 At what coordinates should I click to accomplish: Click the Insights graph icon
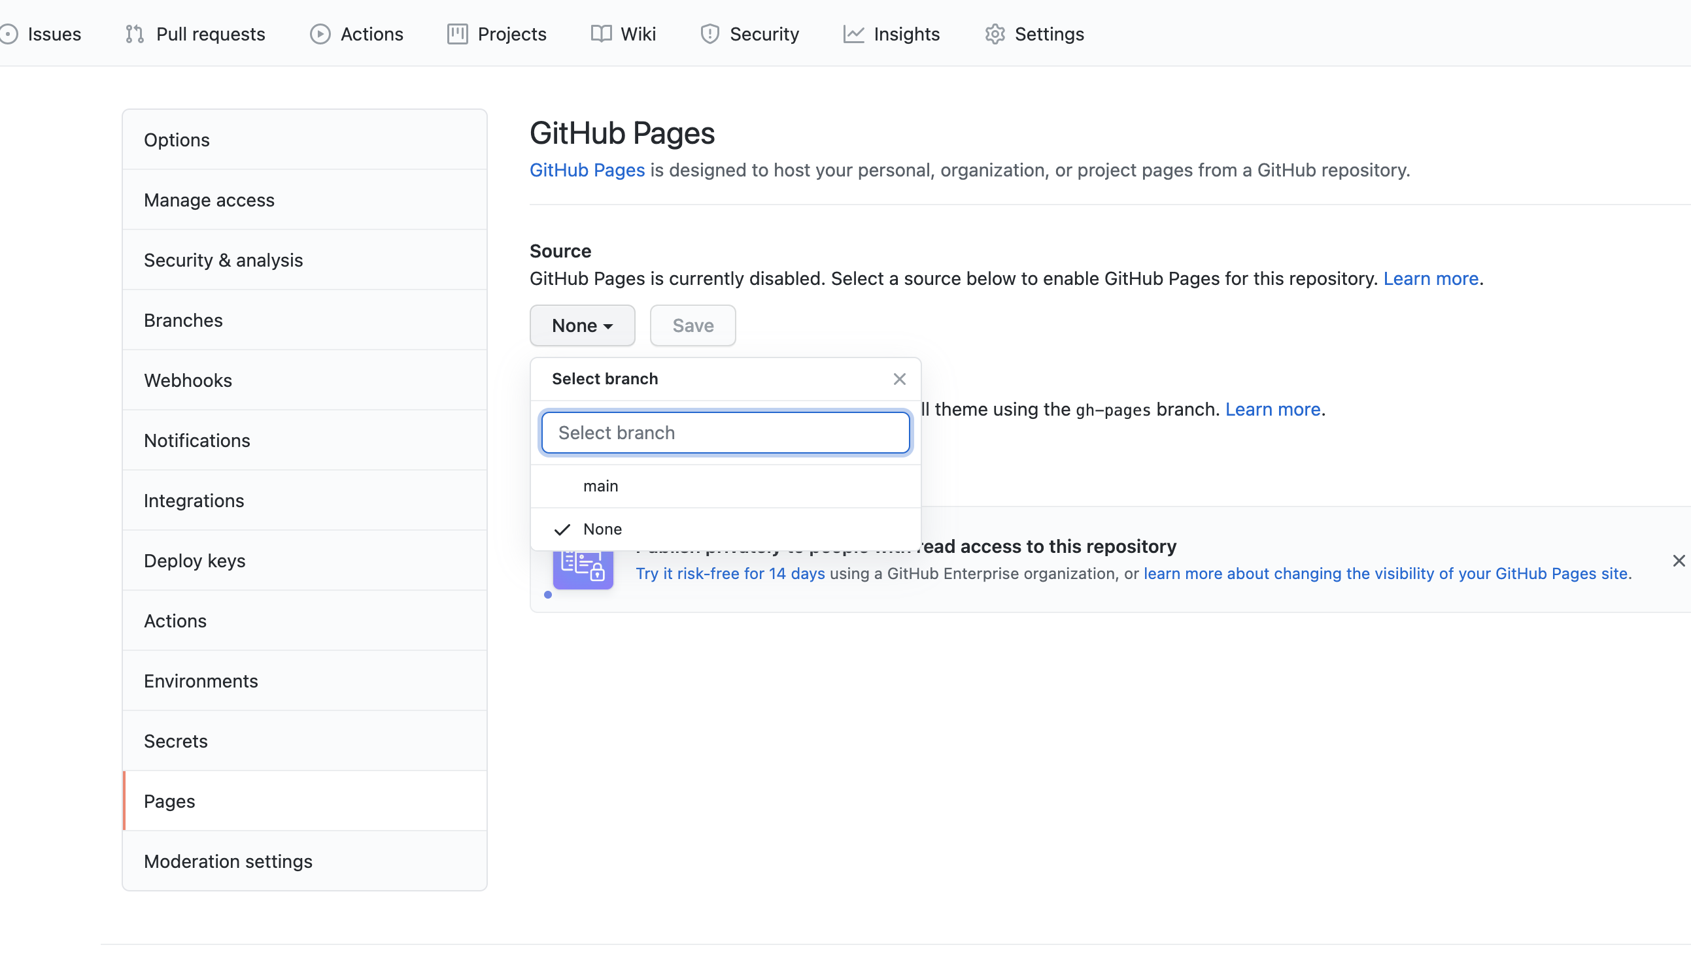[853, 34]
